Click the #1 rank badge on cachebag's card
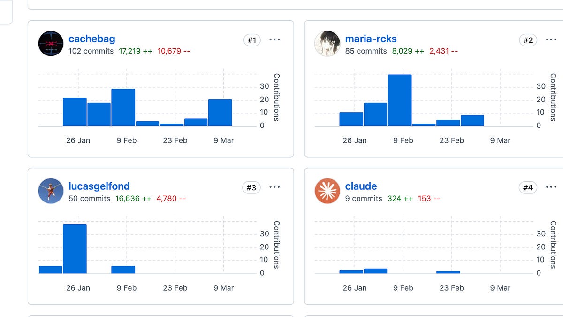The image size is (563, 317). (x=252, y=40)
